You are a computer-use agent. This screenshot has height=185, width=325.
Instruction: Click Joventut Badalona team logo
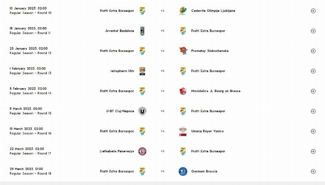point(142,31)
